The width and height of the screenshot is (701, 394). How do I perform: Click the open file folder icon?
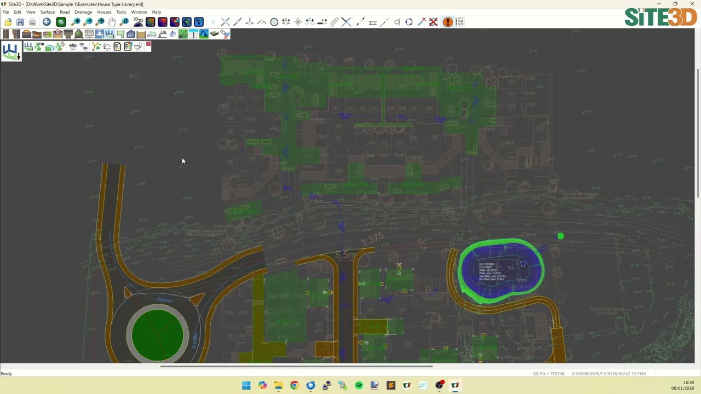pyautogui.click(x=8, y=22)
